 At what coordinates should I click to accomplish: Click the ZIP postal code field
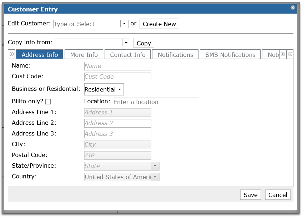tap(118, 156)
